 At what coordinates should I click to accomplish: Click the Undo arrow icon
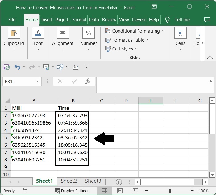pos(17,67)
